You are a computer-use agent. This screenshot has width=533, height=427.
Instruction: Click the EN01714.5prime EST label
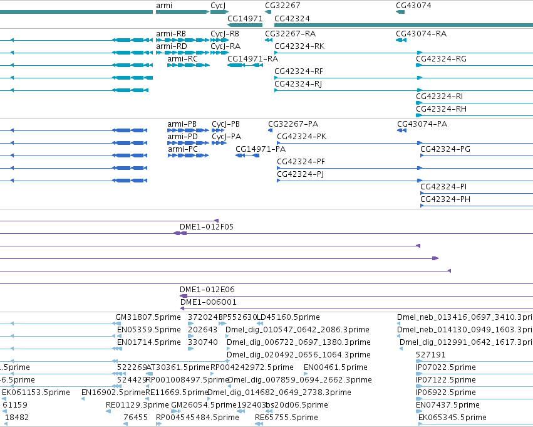click(149, 343)
